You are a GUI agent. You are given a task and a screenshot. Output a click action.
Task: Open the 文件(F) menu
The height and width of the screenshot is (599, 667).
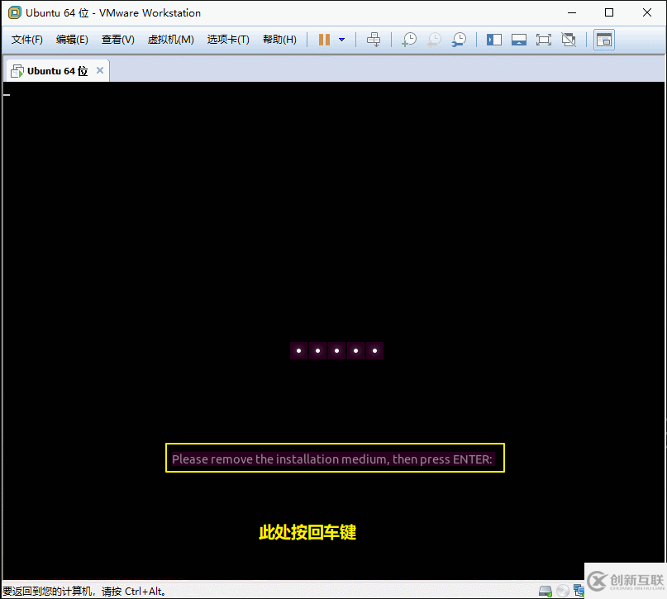pyautogui.click(x=26, y=40)
